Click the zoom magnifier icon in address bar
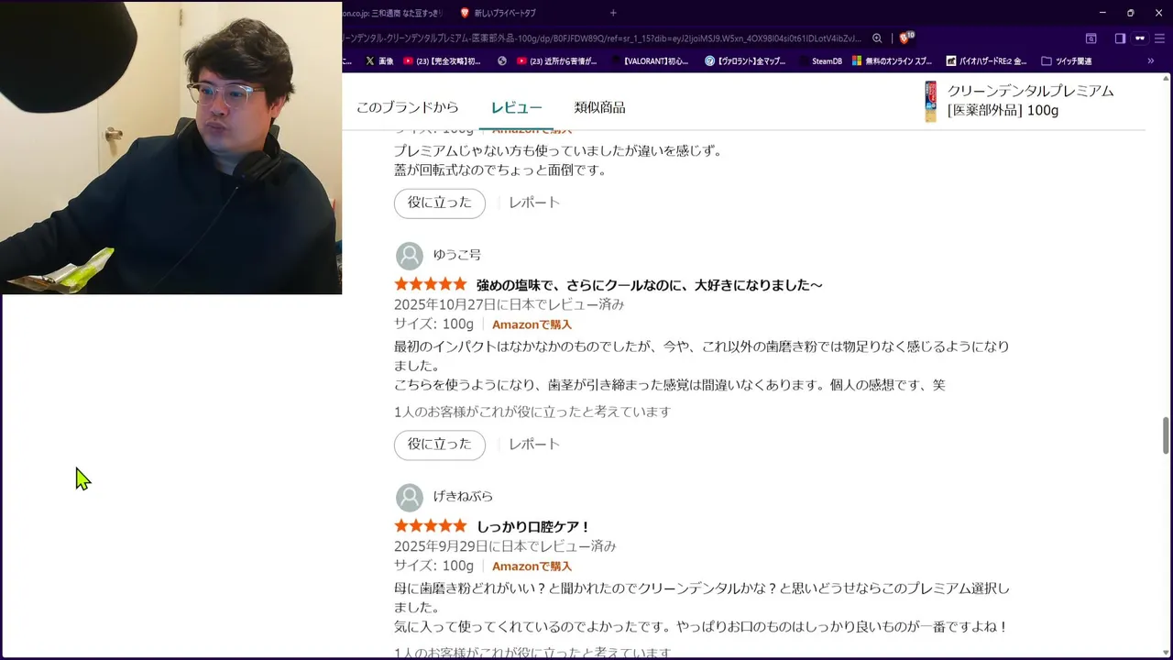Screen dimensions: 1173x660 pyautogui.click(x=877, y=38)
